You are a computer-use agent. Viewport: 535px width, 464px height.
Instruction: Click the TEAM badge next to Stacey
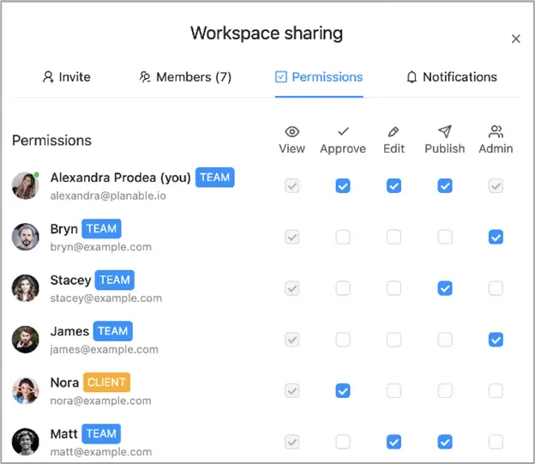point(115,280)
